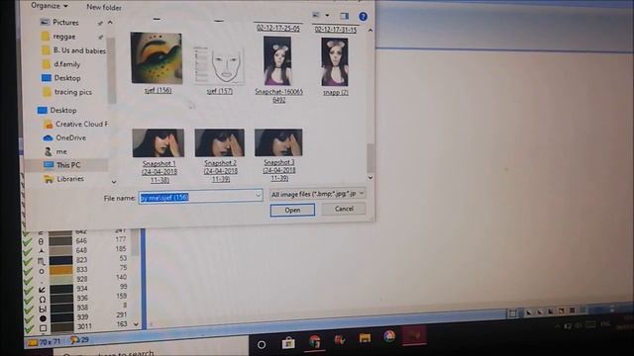Click the omega symbol icon for color 936
The image size is (634, 356).
point(43,300)
